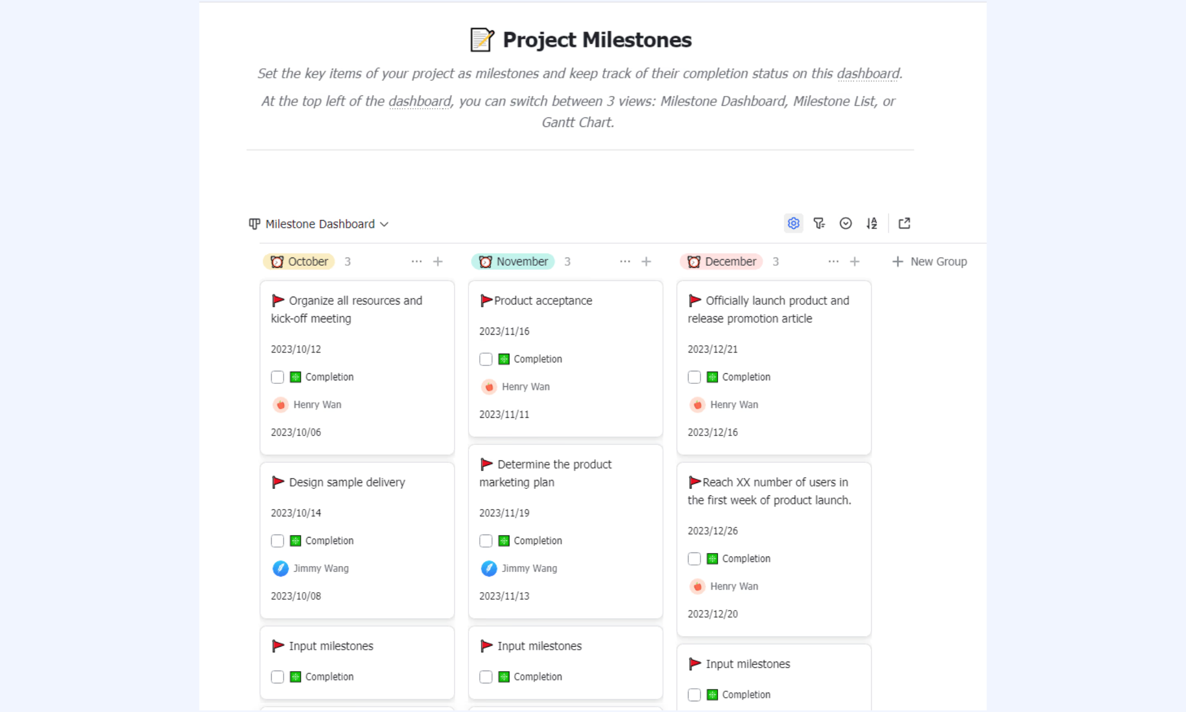This screenshot has width=1186, height=712.
Task: Open the dashboard settings gear icon
Action: pos(793,224)
